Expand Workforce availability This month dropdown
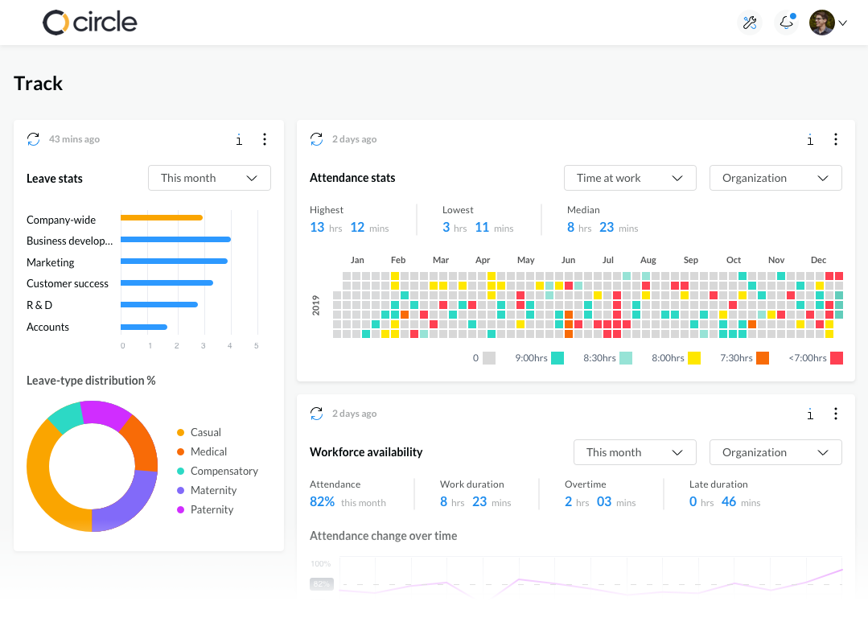This screenshot has height=618, width=868. click(635, 452)
